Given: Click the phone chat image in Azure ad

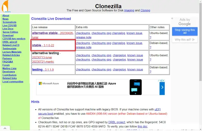Looking at the screenshot, I should [x=136, y=87].
